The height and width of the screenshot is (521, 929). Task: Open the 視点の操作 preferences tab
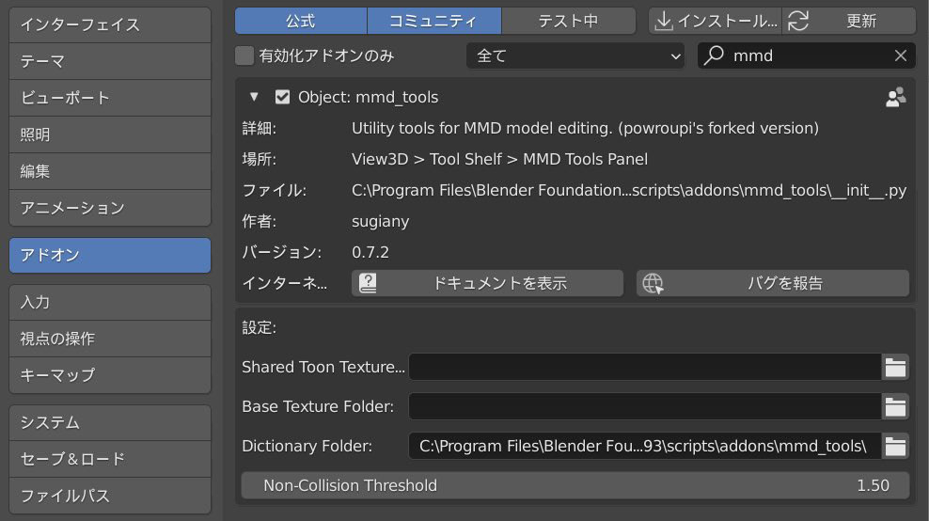tap(110, 339)
